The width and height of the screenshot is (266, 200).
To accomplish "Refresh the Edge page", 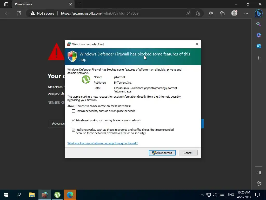I will tap(19, 13).
